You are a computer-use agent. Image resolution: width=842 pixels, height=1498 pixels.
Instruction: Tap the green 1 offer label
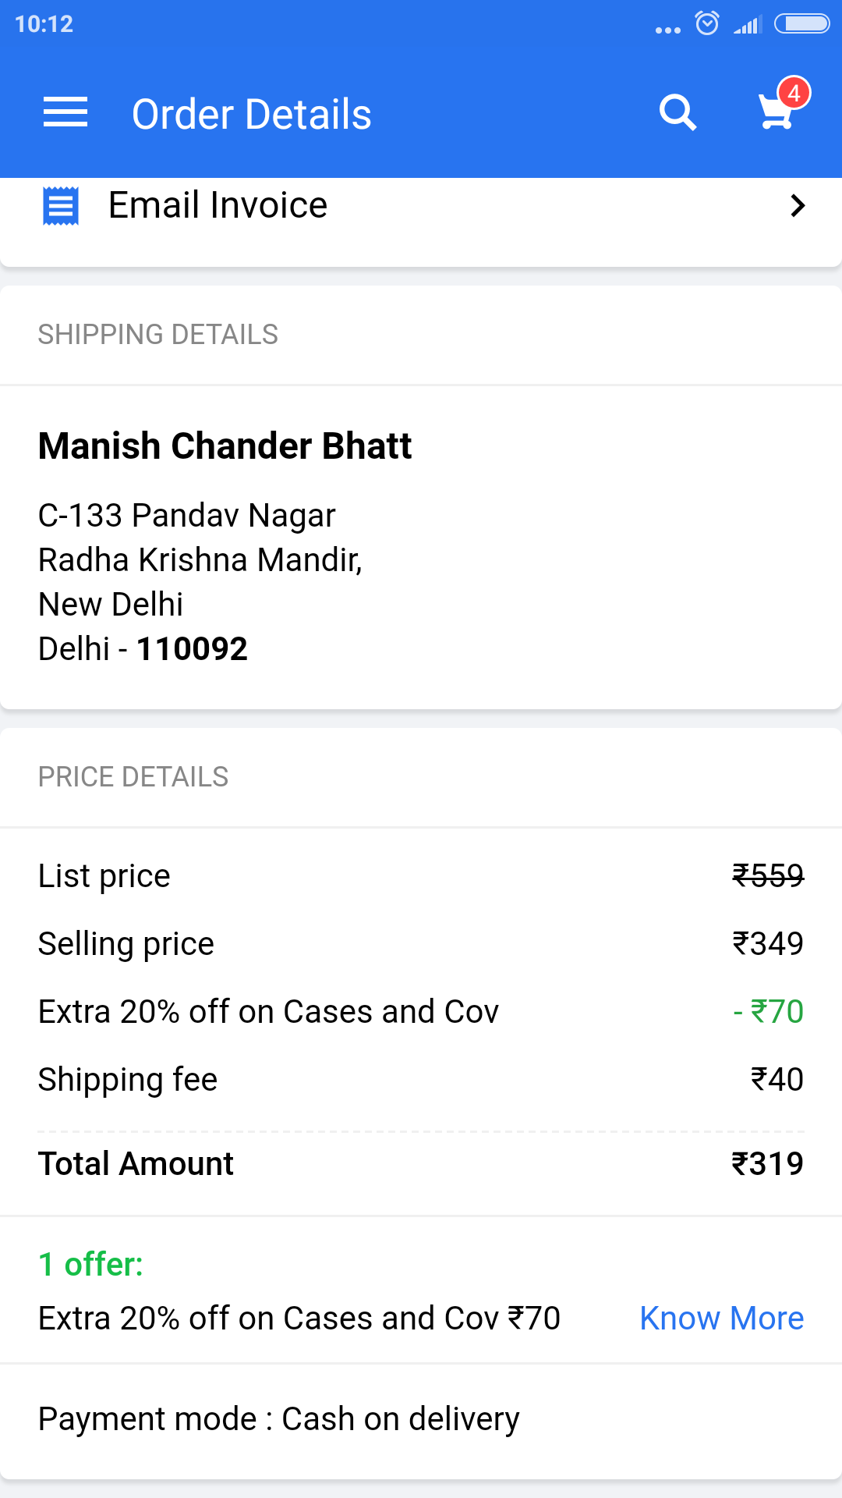pyautogui.click(x=90, y=1264)
